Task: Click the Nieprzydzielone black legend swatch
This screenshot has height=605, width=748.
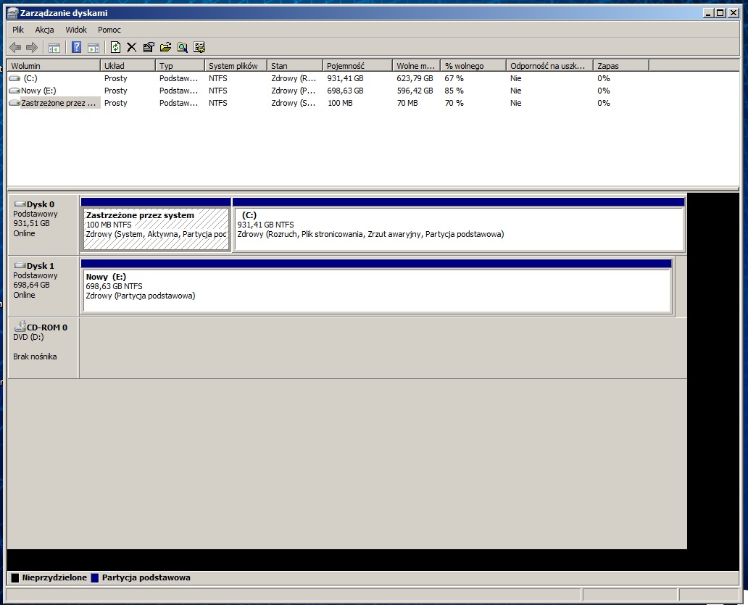Action: (15, 577)
